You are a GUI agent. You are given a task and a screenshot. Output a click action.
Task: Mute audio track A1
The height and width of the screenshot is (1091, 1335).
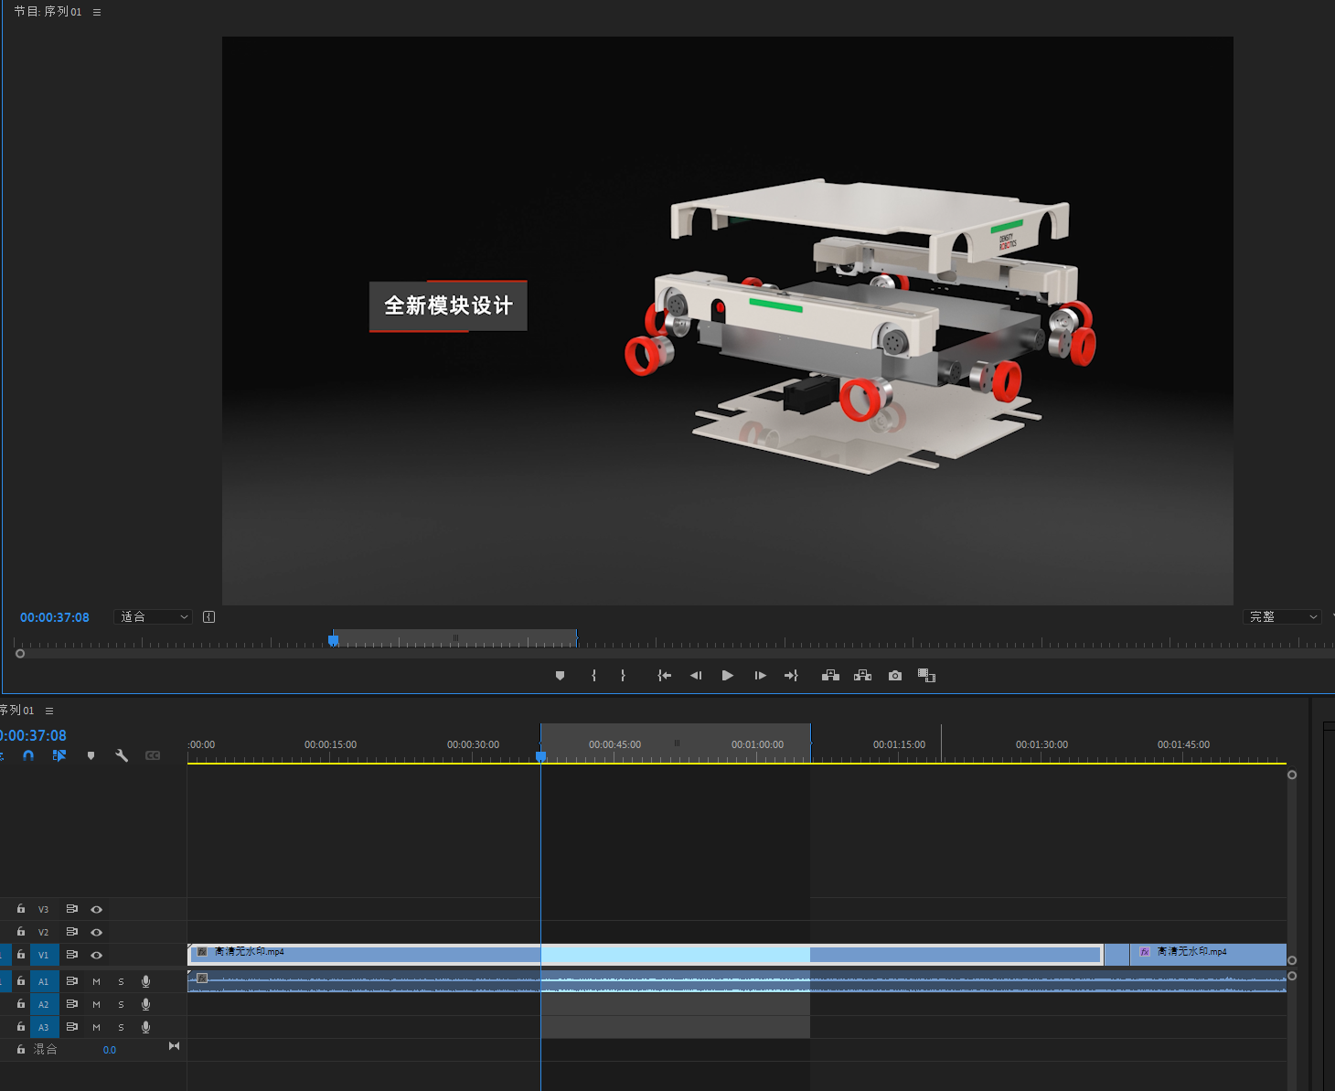tap(96, 981)
